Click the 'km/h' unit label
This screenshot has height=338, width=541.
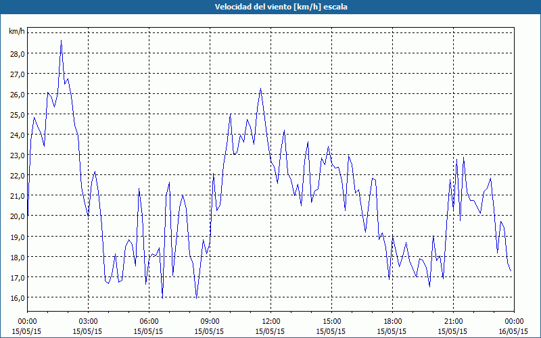[x=16, y=31]
